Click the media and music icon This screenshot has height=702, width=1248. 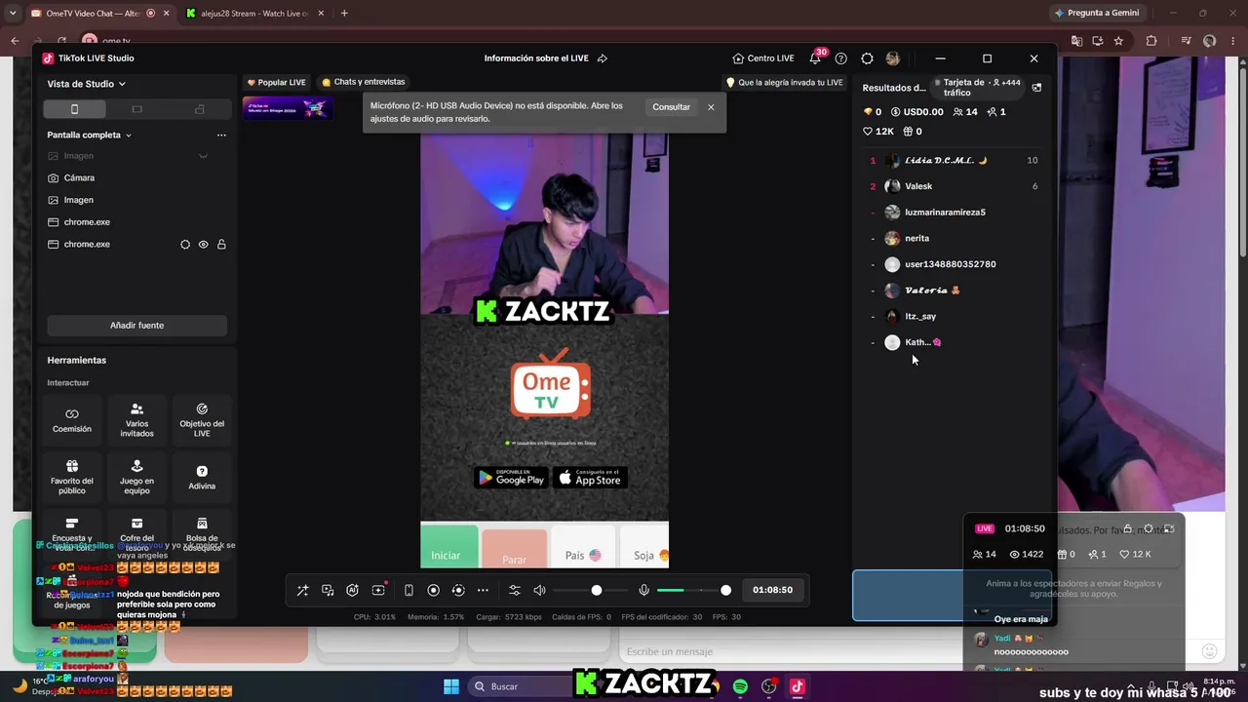328,590
